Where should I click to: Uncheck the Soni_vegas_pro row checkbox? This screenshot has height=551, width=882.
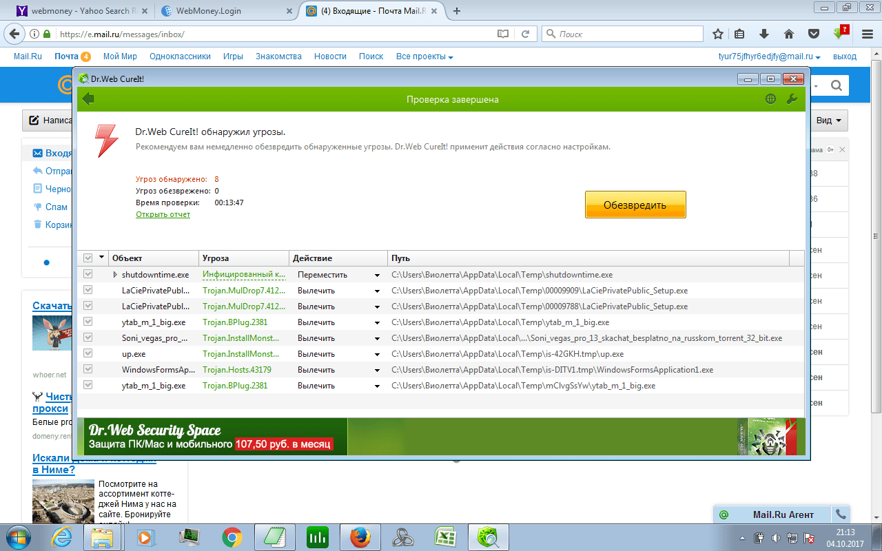(x=88, y=337)
